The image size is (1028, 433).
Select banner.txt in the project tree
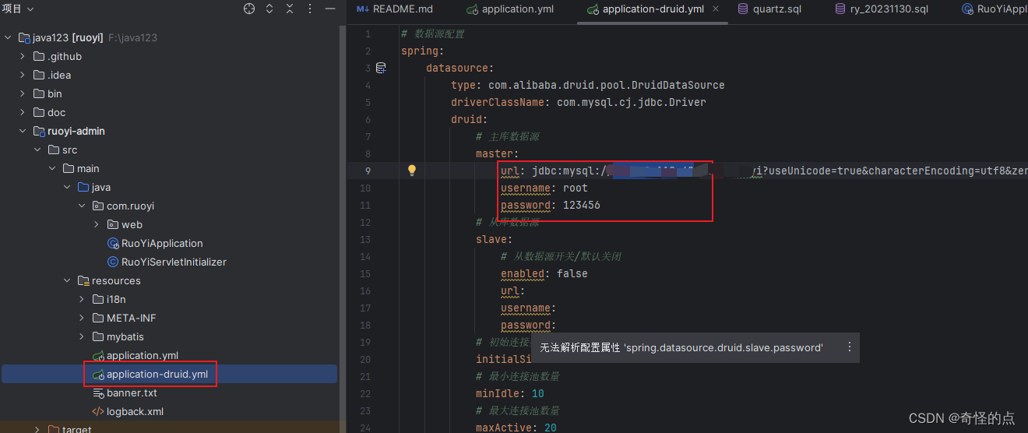132,393
